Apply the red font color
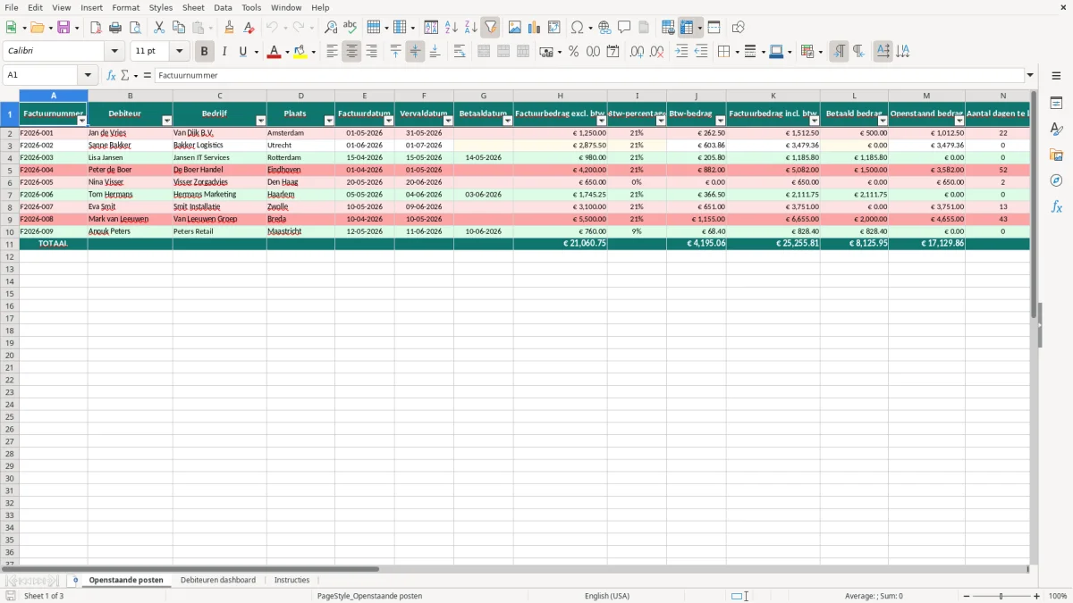 click(274, 52)
